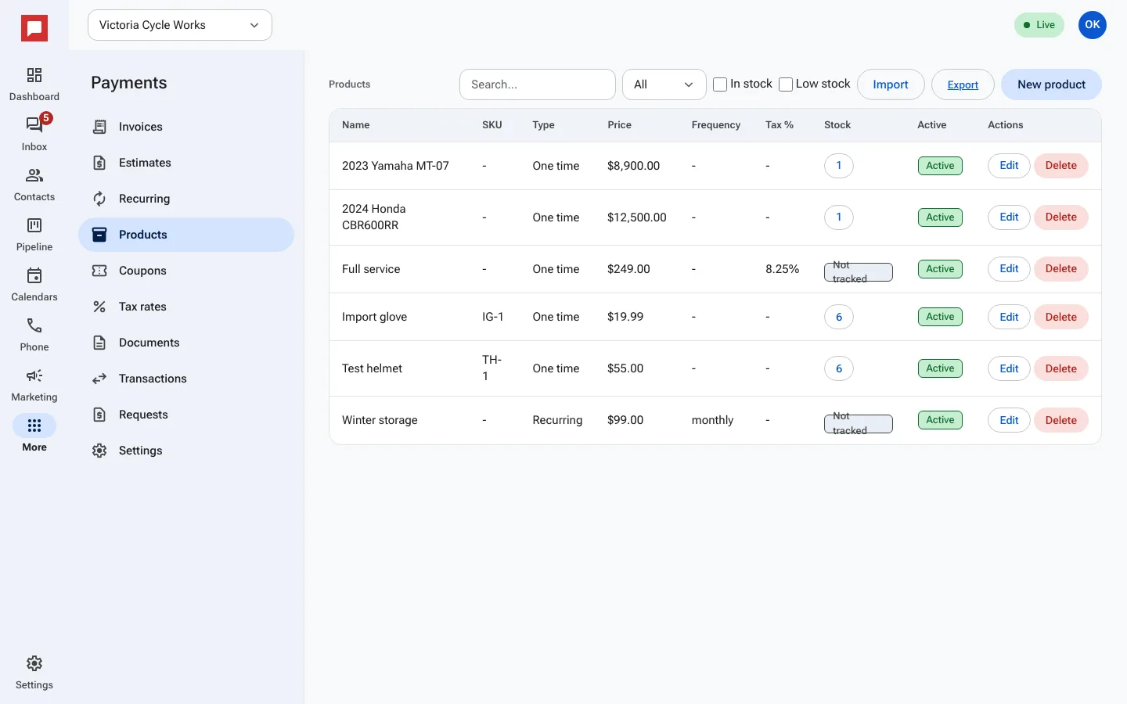
Task: Go to Invoices menu item
Action: click(186, 127)
